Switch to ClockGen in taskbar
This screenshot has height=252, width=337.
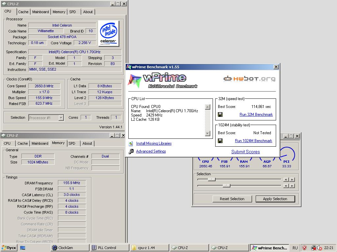click(70, 248)
